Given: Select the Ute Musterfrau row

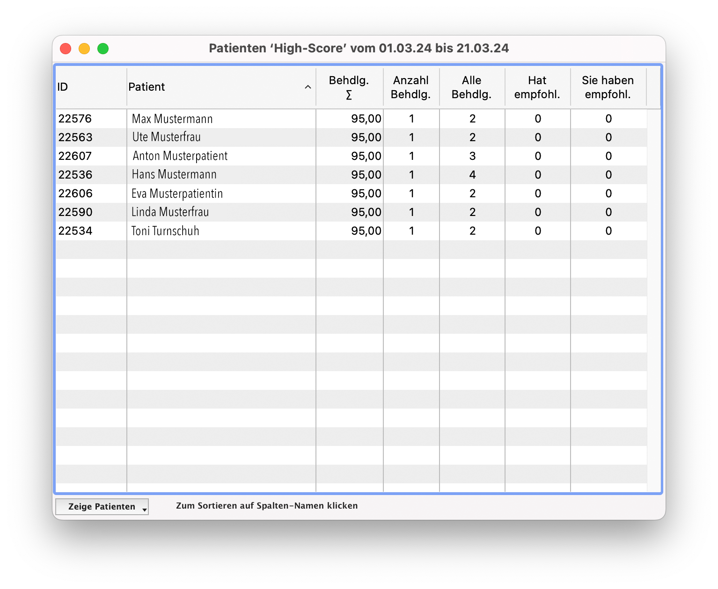Looking at the screenshot, I should pos(166,137).
